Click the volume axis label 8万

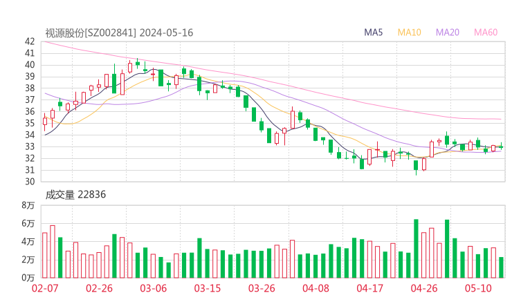coord(28,205)
